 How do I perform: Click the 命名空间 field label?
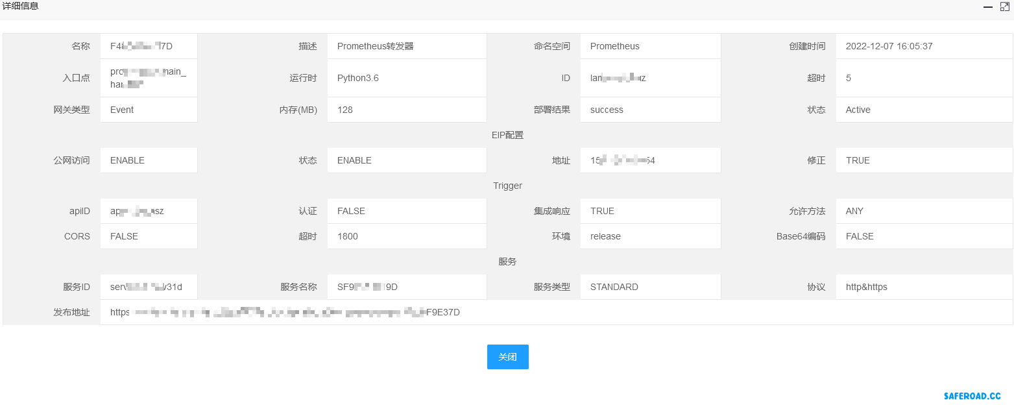coord(552,46)
